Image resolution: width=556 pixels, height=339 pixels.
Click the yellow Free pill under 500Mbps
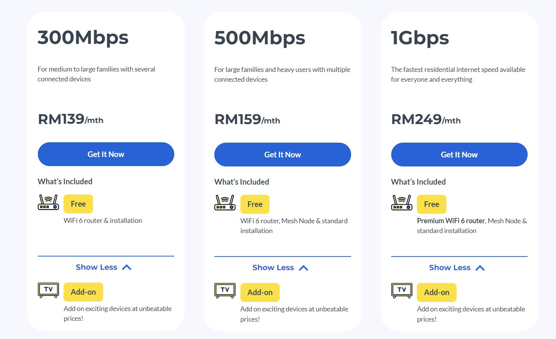tap(255, 204)
